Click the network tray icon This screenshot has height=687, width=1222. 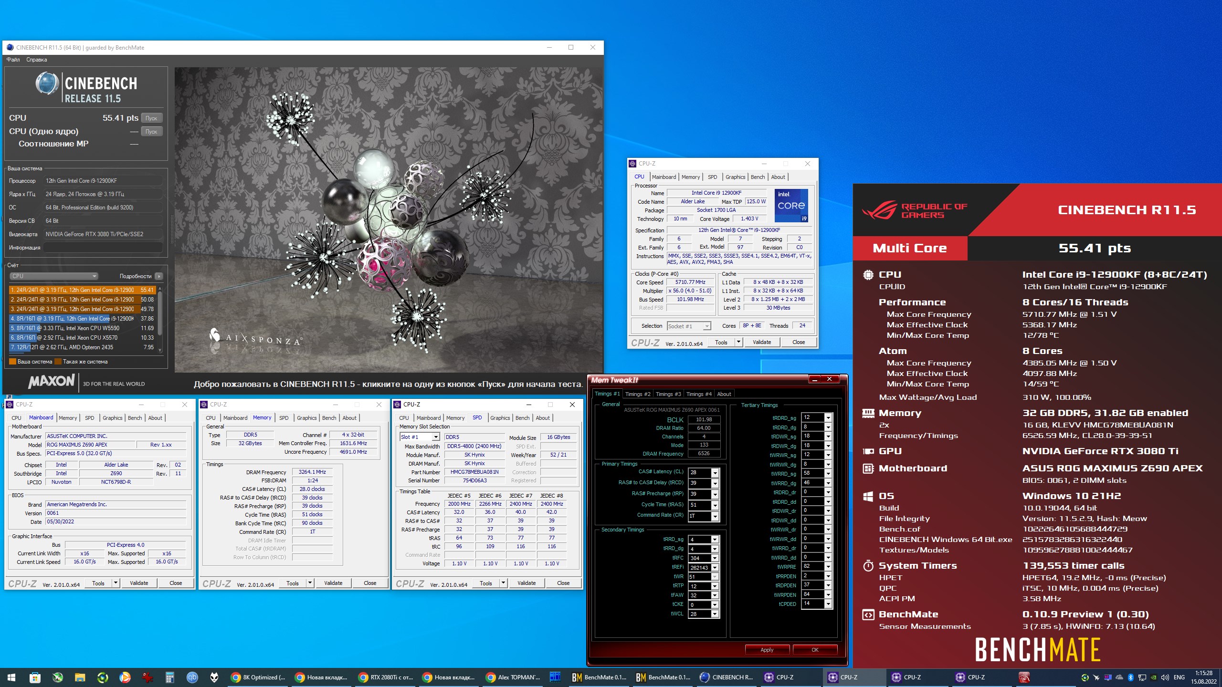(x=1142, y=677)
